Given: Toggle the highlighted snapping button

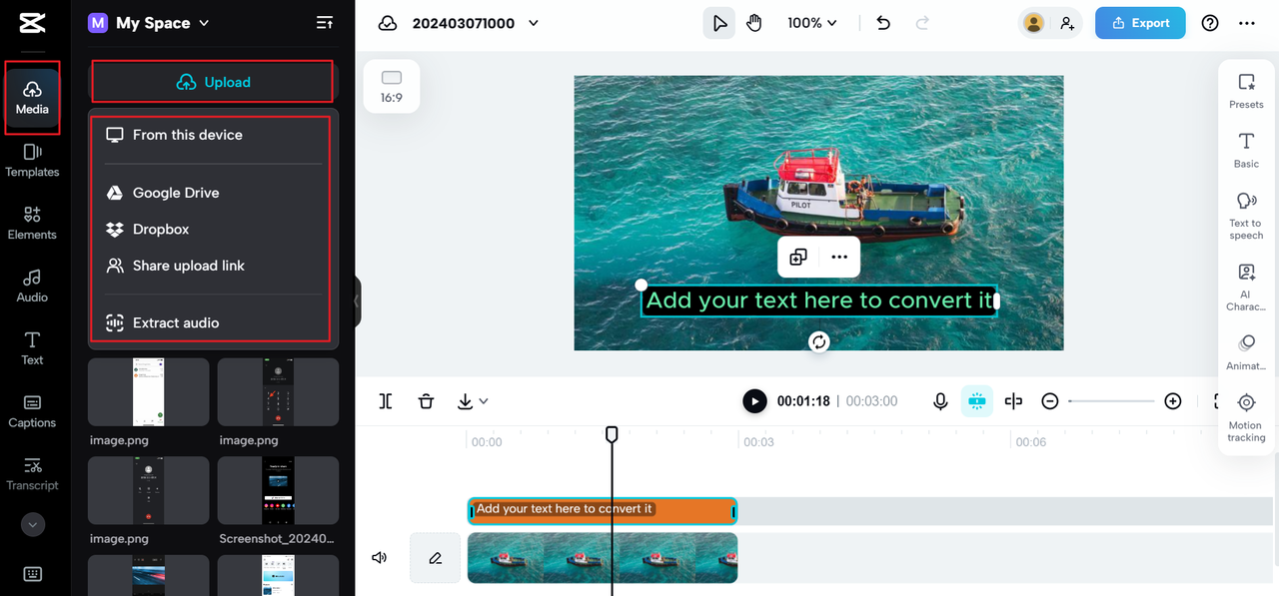Looking at the screenshot, I should [x=976, y=401].
